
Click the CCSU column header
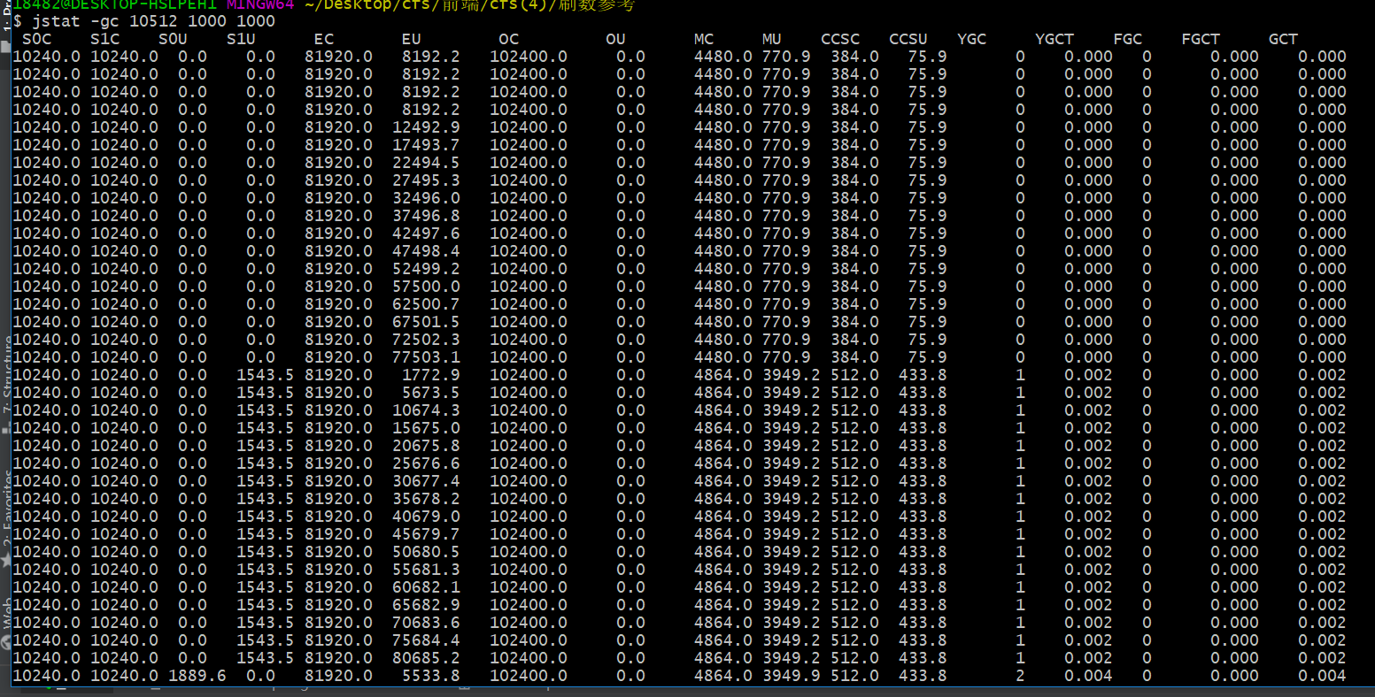[x=908, y=39]
